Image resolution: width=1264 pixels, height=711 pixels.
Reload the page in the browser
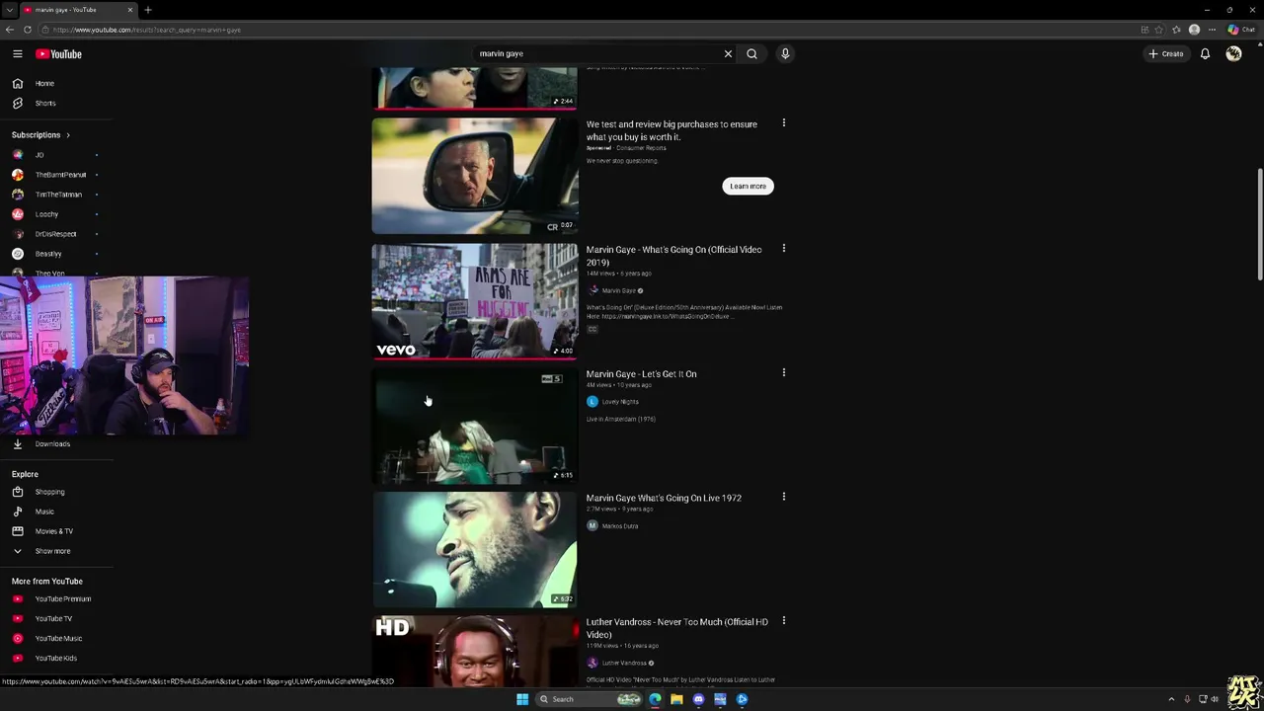click(x=28, y=30)
